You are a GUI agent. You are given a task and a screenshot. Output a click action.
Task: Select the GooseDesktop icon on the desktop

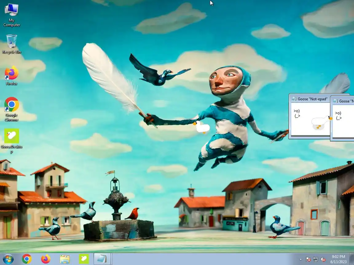pos(11,141)
